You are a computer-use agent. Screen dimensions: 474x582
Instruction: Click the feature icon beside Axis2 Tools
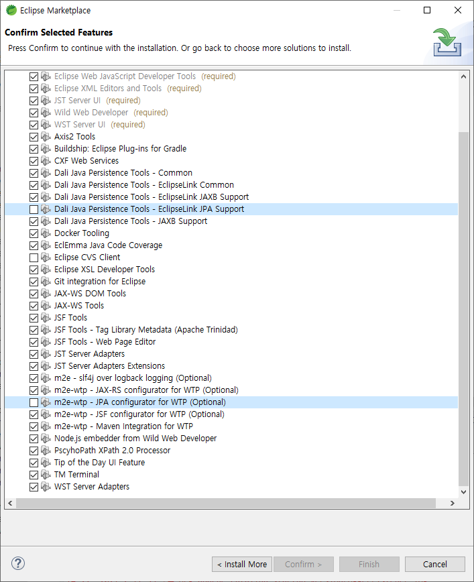46,137
